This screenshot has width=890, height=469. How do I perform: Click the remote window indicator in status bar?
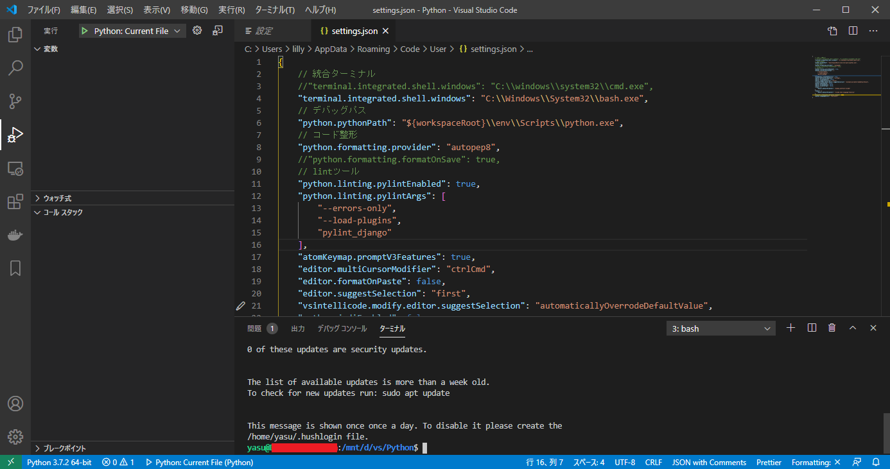pyautogui.click(x=11, y=462)
